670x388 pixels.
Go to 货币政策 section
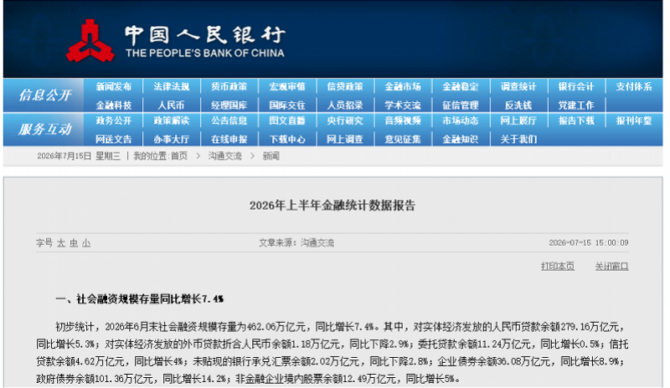click(x=229, y=87)
